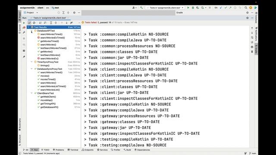Run the configuration with the top toolbar play button

pyautogui.click(x=188, y=8)
